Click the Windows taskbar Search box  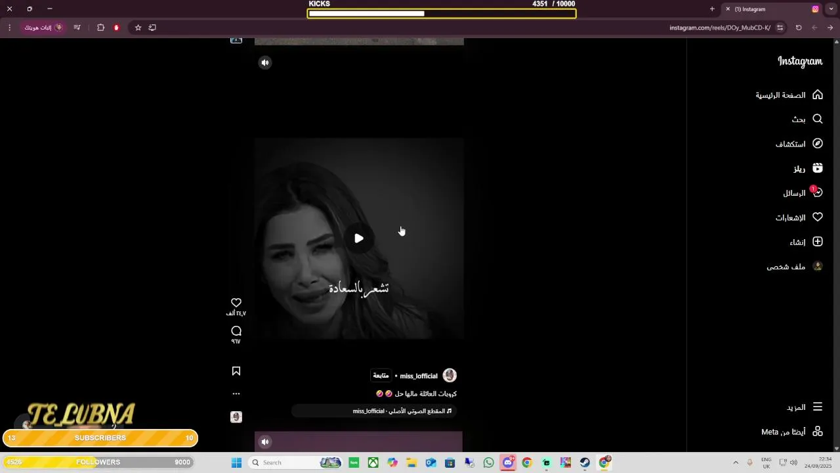click(x=296, y=462)
